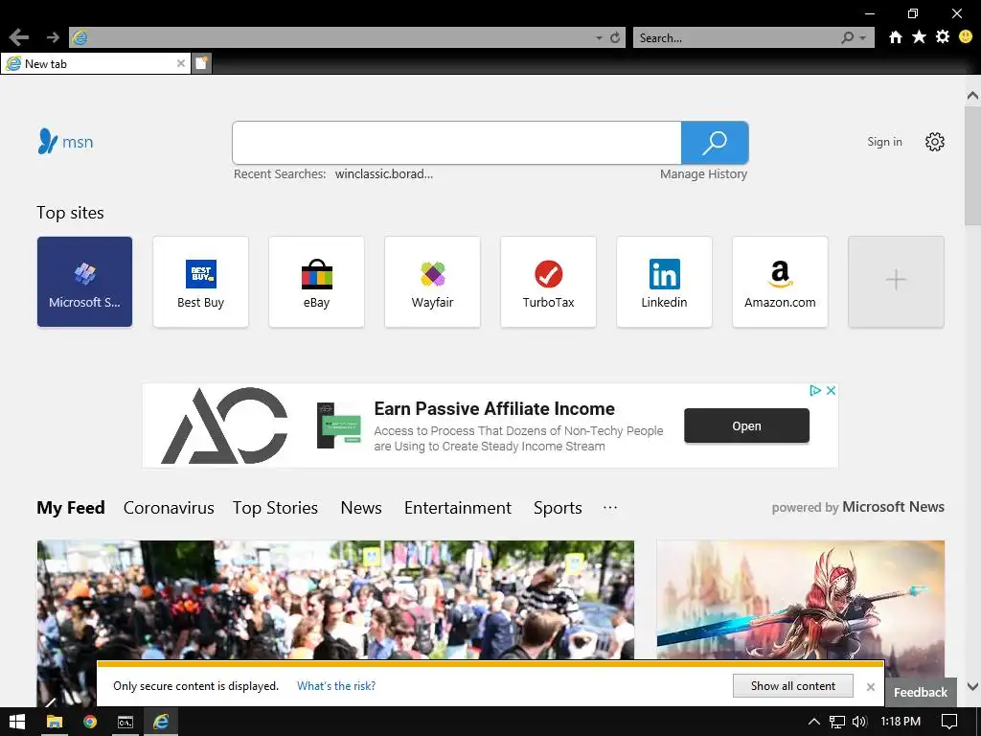Switch to the Sports tab
981x736 pixels.
[558, 508]
